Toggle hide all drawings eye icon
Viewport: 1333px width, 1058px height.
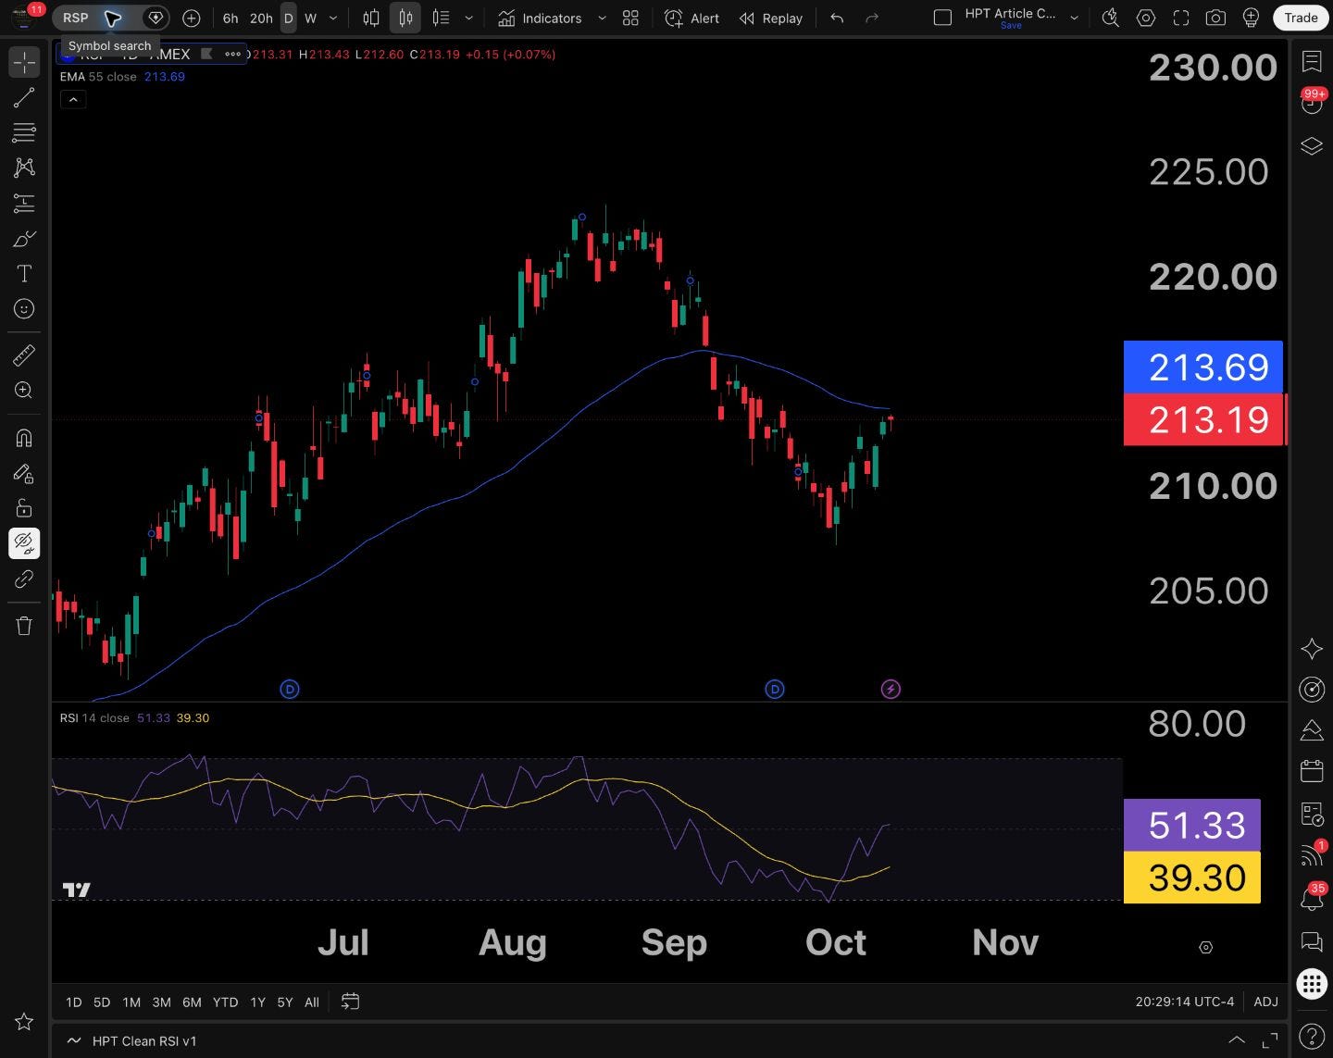coord(24,542)
